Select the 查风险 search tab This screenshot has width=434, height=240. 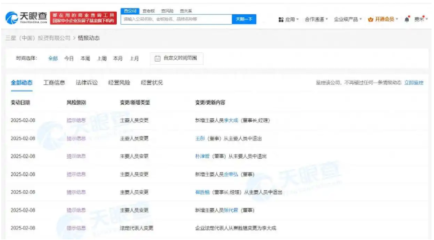point(167,11)
